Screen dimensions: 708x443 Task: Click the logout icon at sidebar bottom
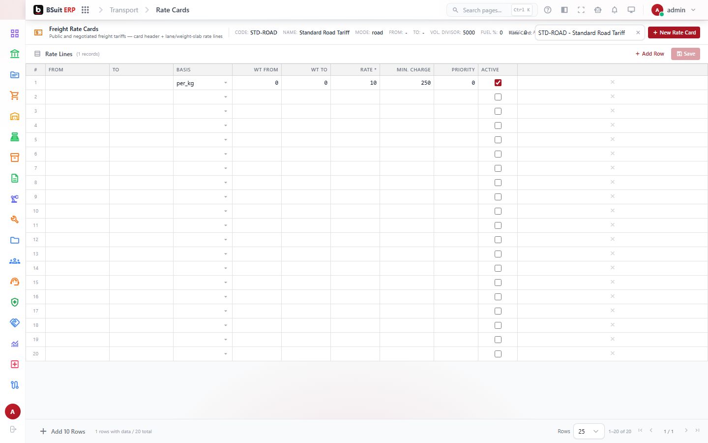[x=13, y=429]
